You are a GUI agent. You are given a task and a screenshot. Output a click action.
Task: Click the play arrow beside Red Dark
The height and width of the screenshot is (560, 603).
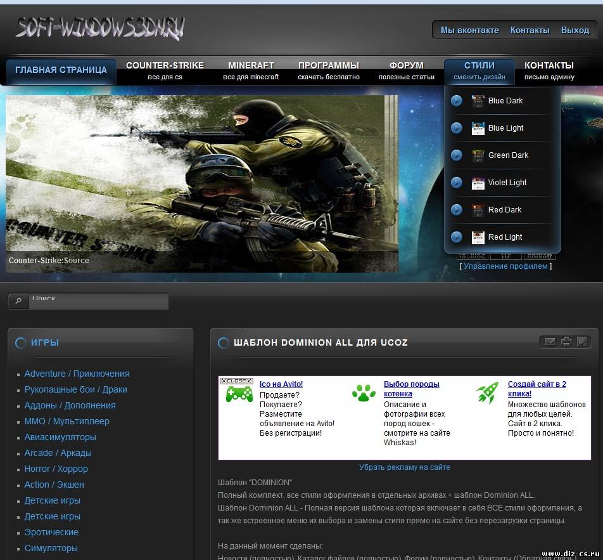[x=457, y=210]
